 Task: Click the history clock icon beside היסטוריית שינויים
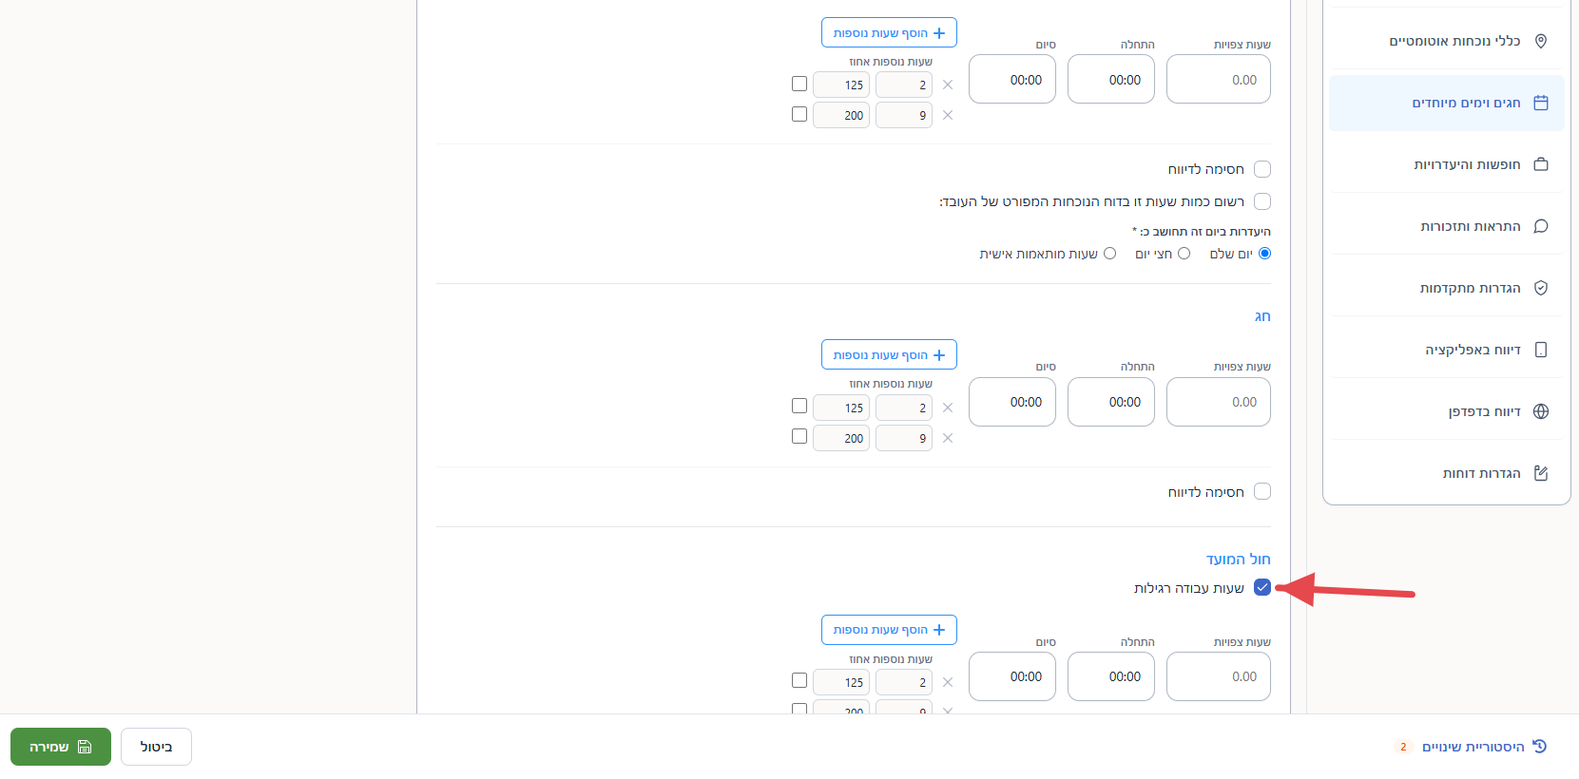(x=1540, y=747)
